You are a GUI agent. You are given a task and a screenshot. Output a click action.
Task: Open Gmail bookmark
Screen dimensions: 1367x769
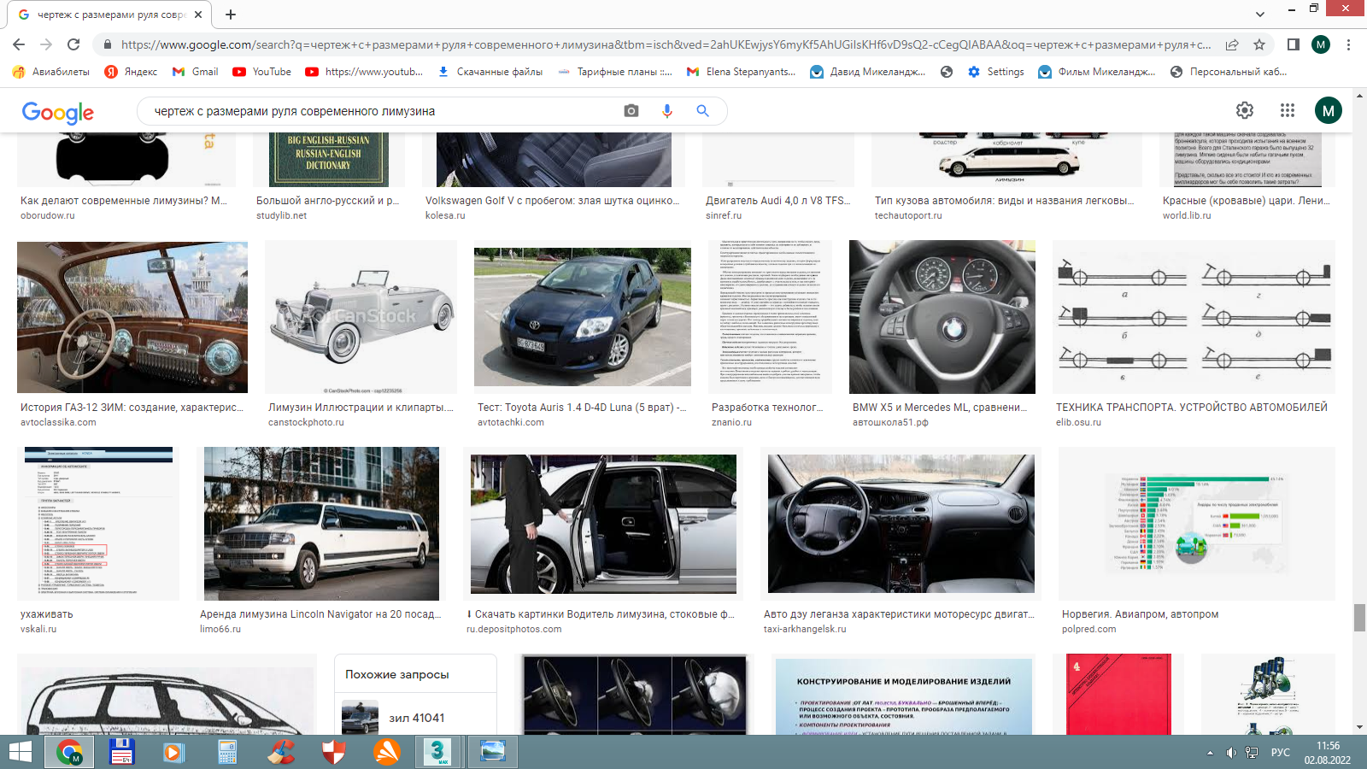[195, 72]
